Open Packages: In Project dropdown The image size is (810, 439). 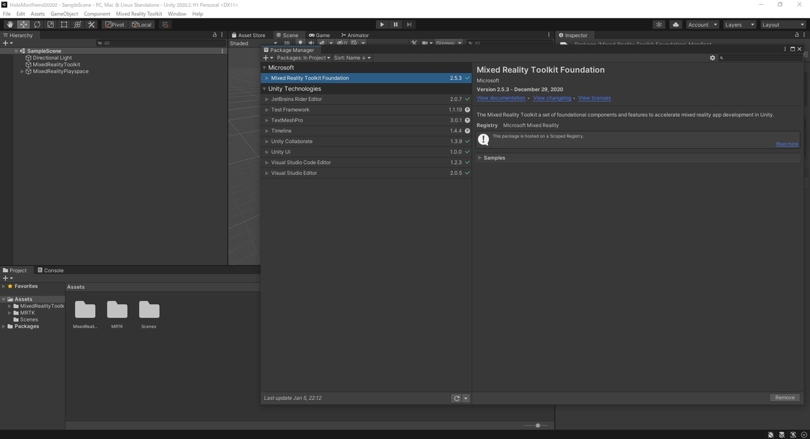[303, 57]
